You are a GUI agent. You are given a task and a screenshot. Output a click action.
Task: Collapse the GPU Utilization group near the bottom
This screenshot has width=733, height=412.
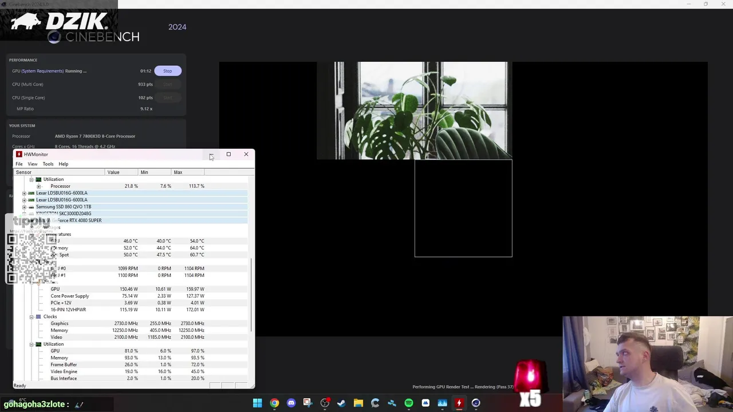tap(31, 344)
